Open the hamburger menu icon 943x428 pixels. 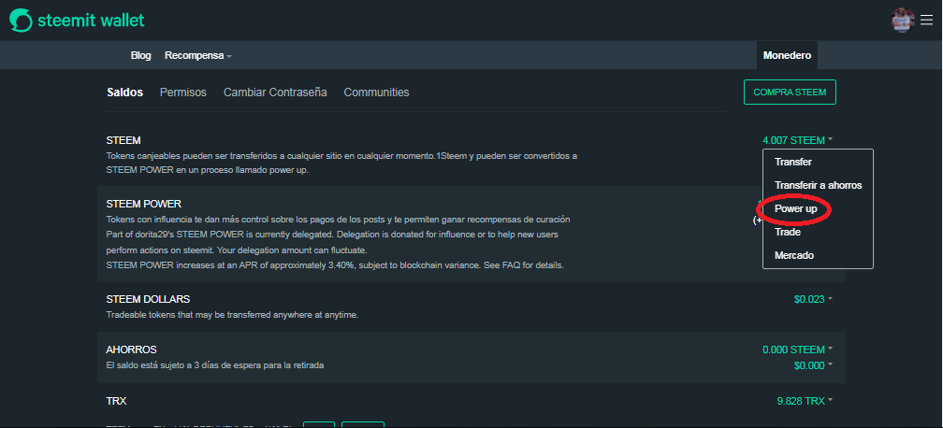pyautogui.click(x=926, y=21)
